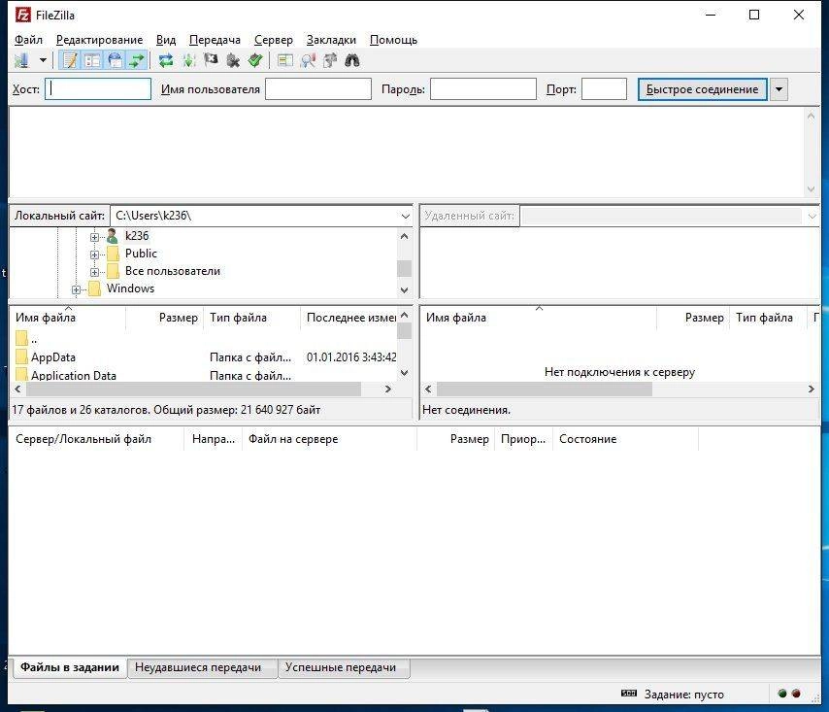Focus the Хост input field
This screenshot has height=712, width=829.
click(x=98, y=88)
